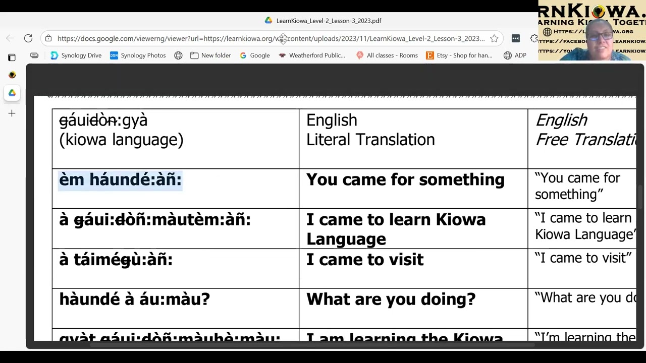This screenshot has height=363, width=646.
Task: Click the site info lock icon
Action: [x=48, y=38]
